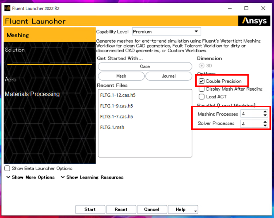Open the Help button dropdown arrow
The height and width of the screenshot is (218, 274).
tap(196, 211)
